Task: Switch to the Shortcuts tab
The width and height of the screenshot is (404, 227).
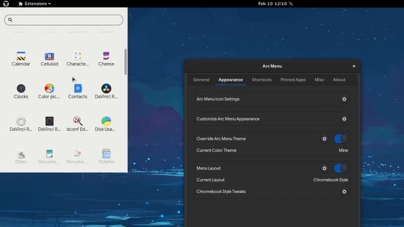Action: (262, 80)
